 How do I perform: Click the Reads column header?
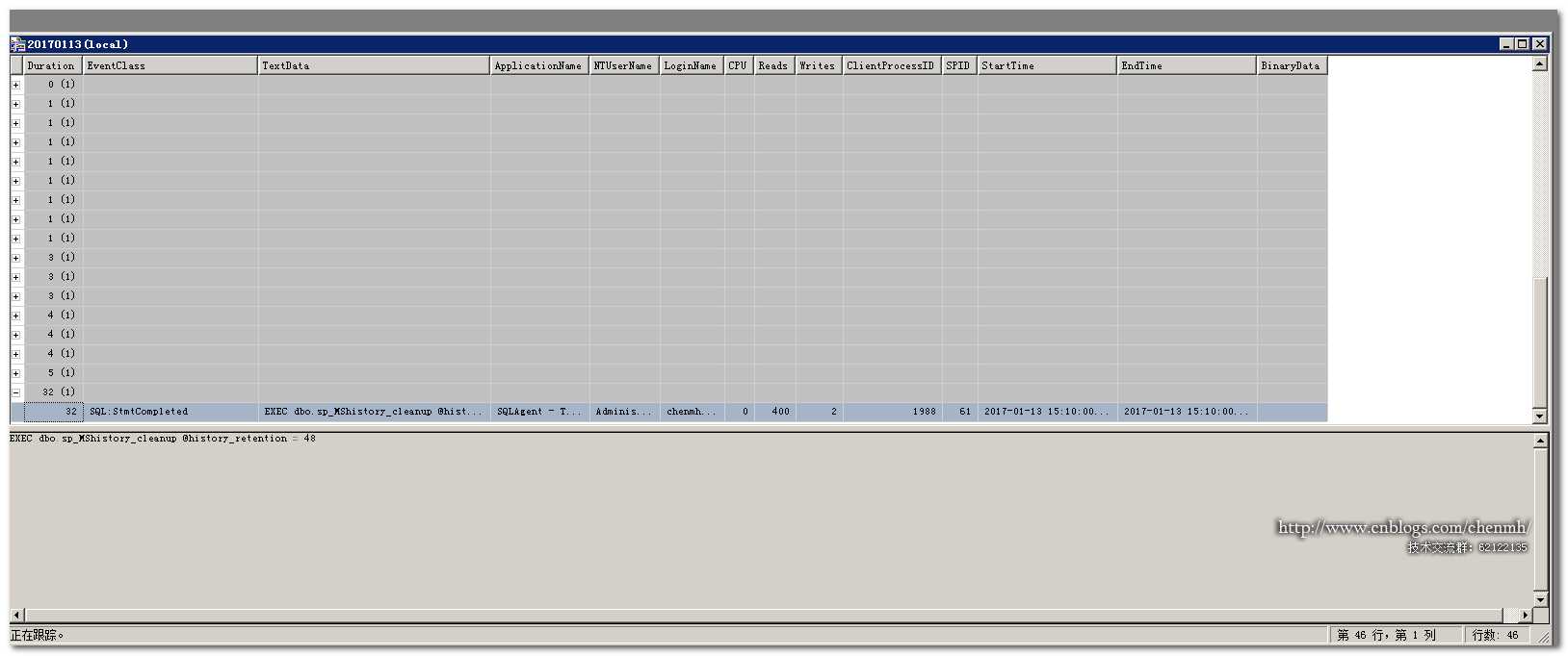click(774, 65)
